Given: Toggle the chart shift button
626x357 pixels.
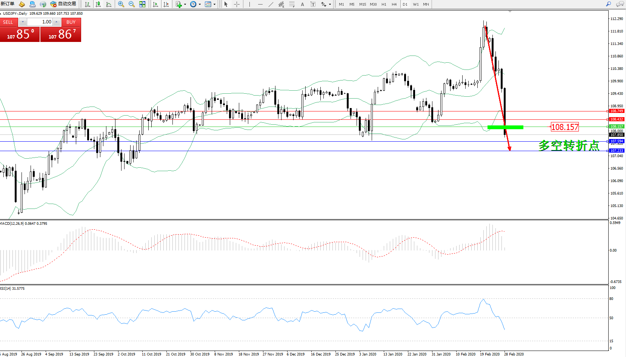Looking at the screenshot, I should (166, 4).
